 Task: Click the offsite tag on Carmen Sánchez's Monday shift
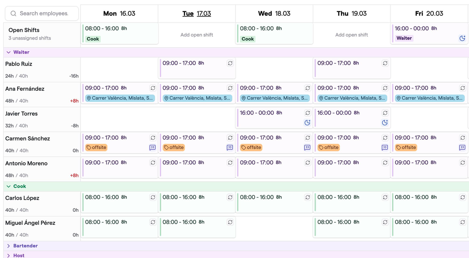96,148
